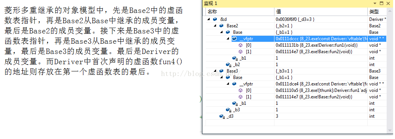Collapse the Base3 tree node
This screenshot has height=139, width=395.
coord(215,71)
